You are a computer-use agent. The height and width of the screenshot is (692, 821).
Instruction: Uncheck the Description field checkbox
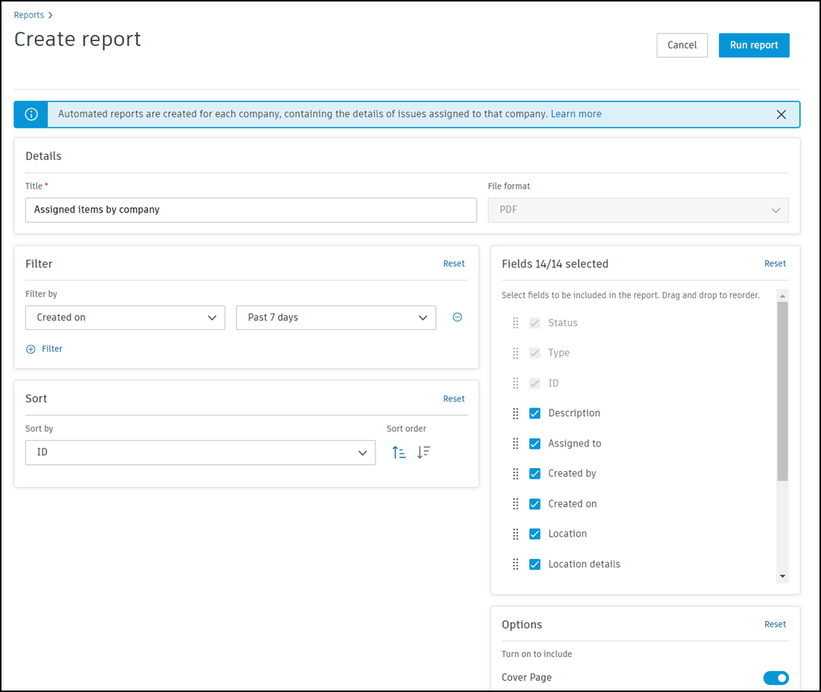(535, 413)
